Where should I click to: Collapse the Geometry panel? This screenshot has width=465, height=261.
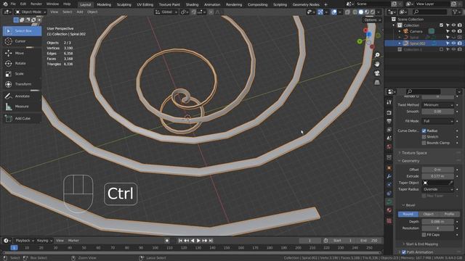click(410, 161)
